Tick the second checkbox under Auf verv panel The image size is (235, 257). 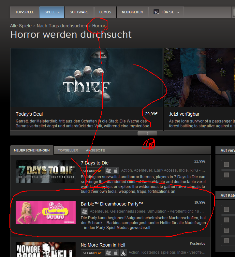point(227,175)
